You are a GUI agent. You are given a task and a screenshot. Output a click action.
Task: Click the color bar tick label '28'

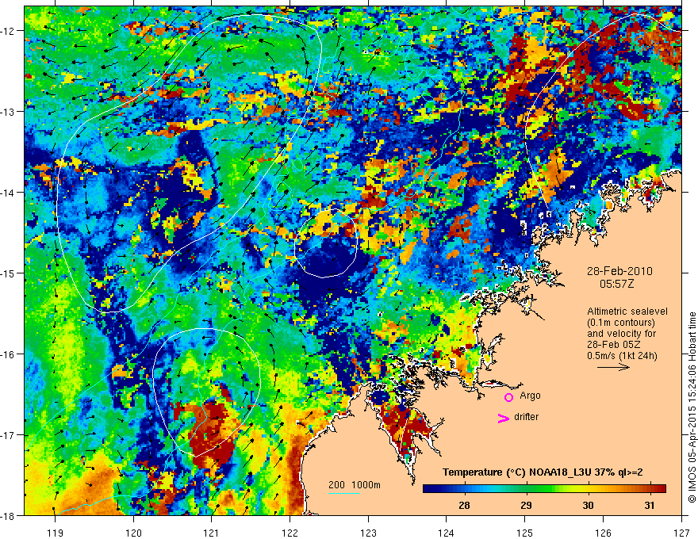464,505
